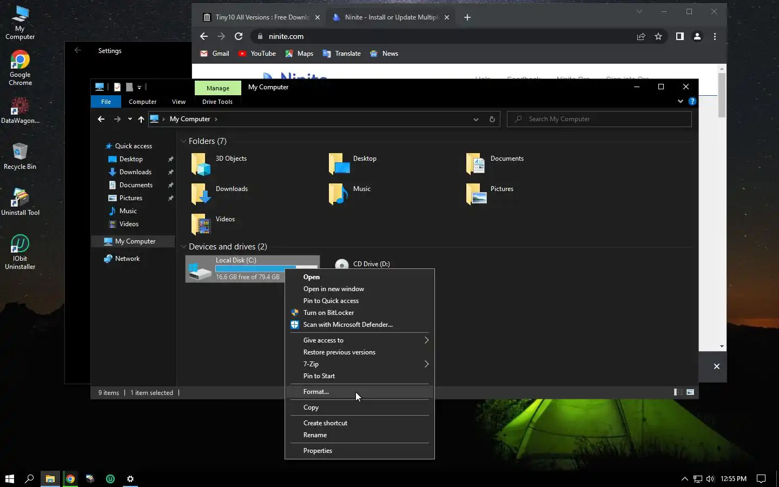
Task: Open Settings from the taskbar gear
Action: coord(130,478)
